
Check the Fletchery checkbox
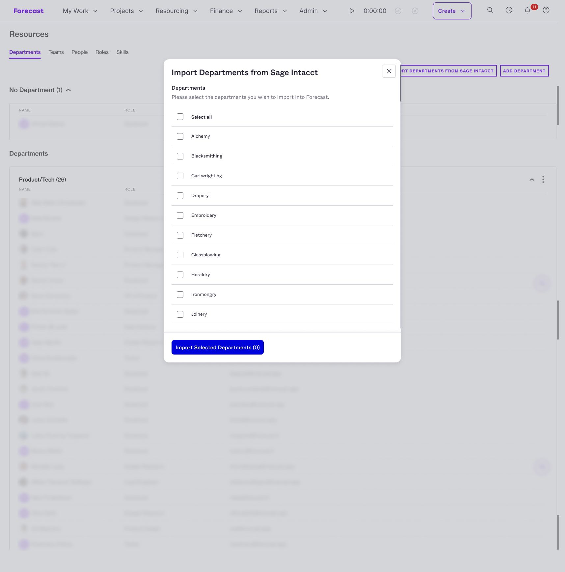180,235
